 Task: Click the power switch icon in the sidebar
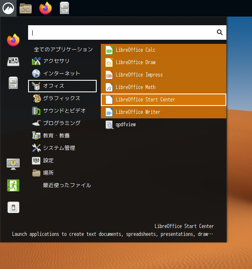(13, 207)
